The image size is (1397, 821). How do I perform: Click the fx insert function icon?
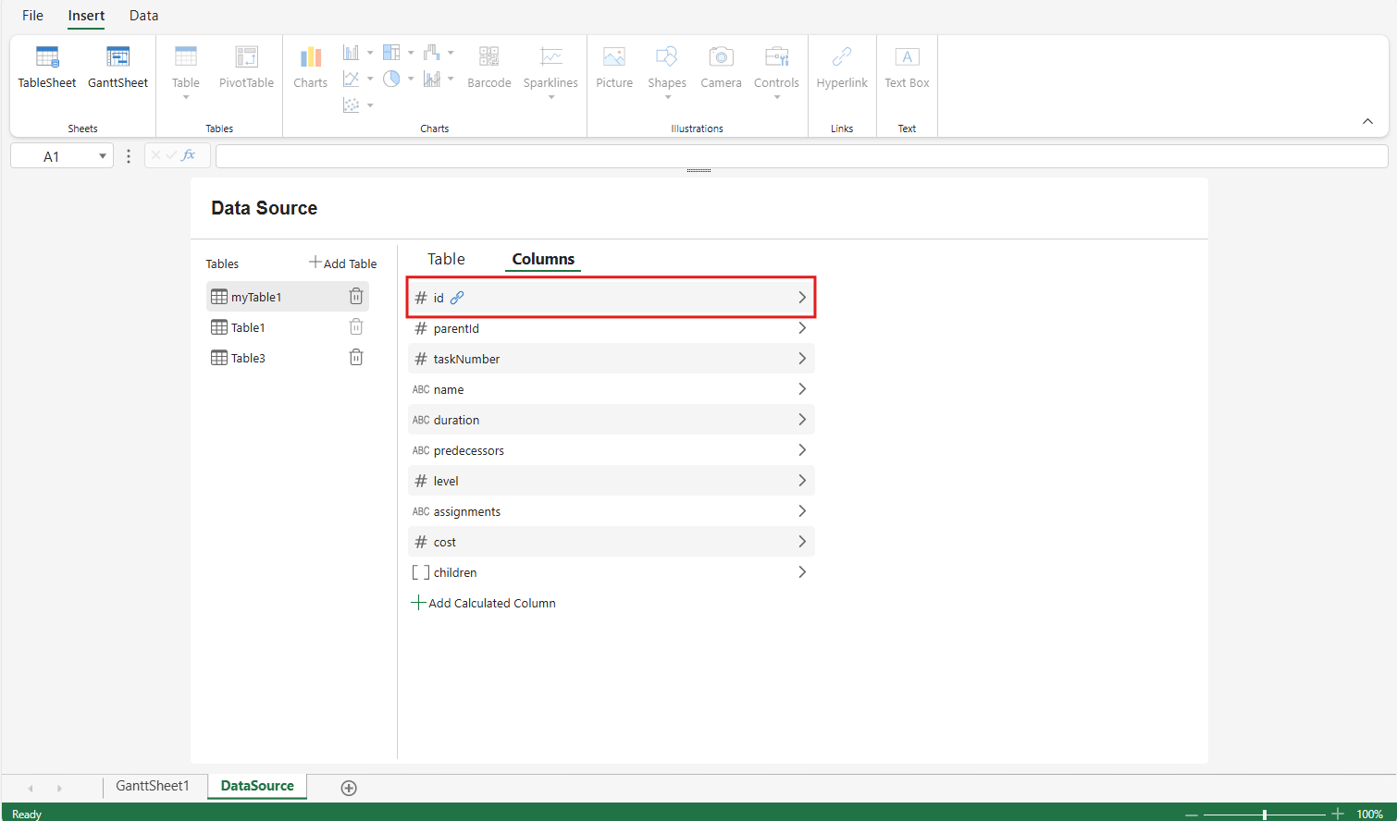tap(189, 155)
